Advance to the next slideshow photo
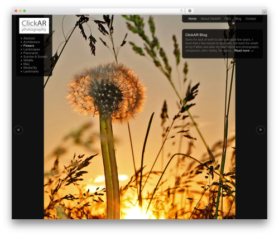This screenshot has width=279, height=236. pos(261,130)
